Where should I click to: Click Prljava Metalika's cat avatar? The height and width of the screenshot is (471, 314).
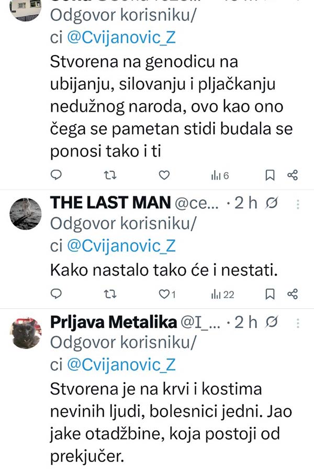click(x=26, y=333)
